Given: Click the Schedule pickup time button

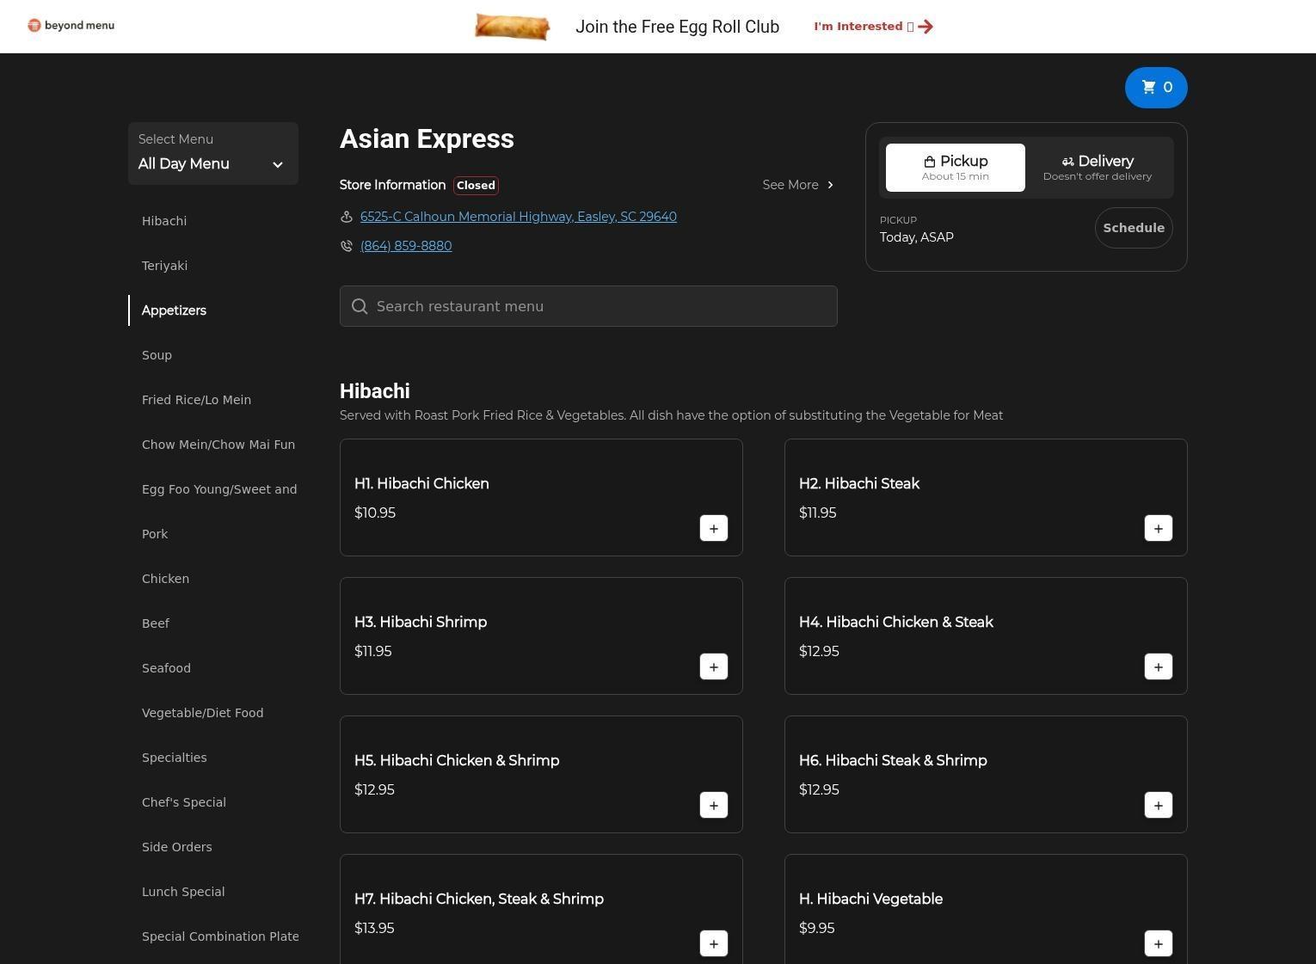Looking at the screenshot, I should click(x=1133, y=228).
